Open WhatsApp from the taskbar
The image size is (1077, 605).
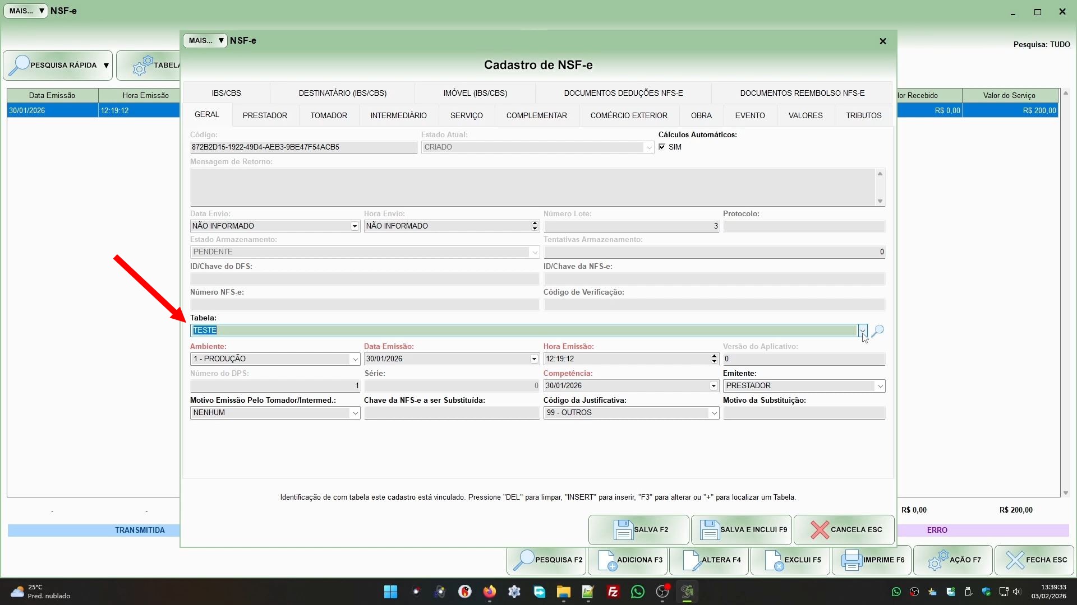(x=637, y=592)
